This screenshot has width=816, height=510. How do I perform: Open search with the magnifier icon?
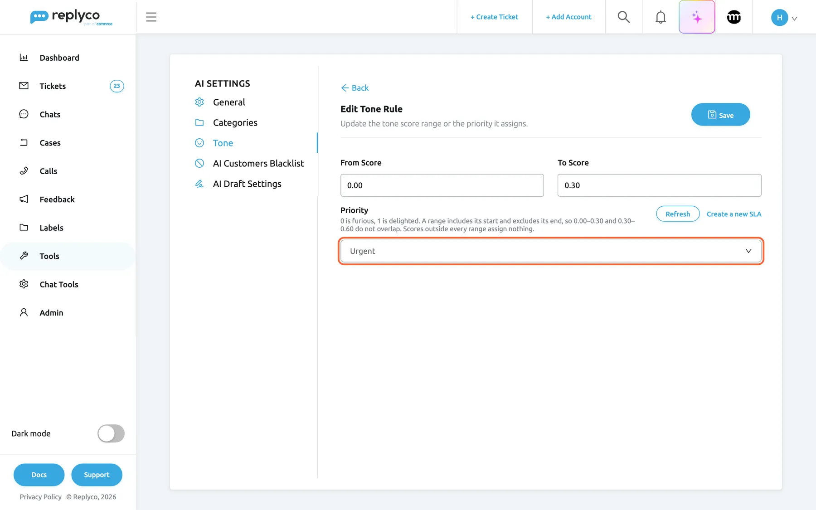624,17
